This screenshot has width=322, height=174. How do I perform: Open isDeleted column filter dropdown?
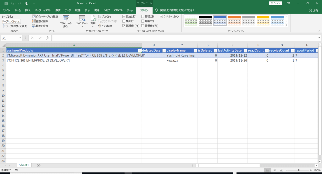215,51
